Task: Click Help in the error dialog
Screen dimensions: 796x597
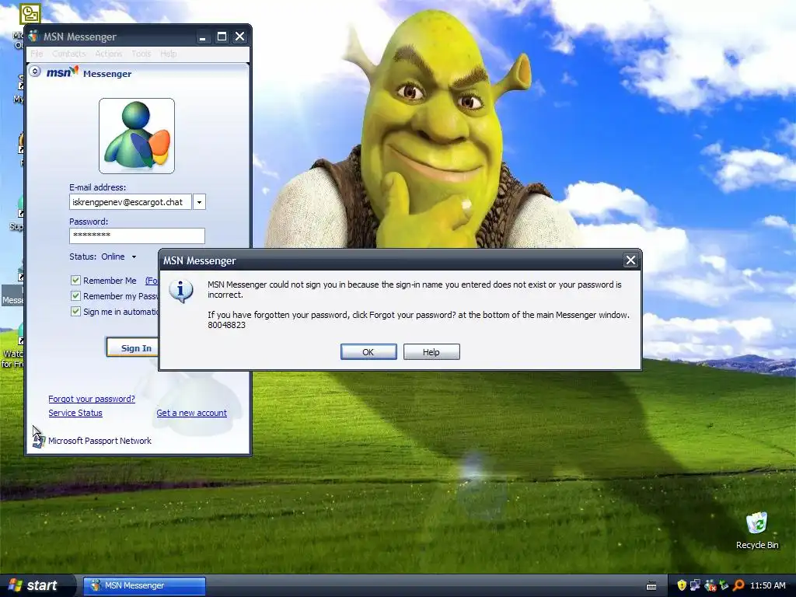Action: pyautogui.click(x=431, y=352)
